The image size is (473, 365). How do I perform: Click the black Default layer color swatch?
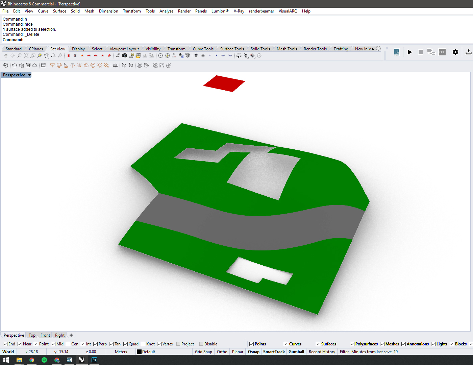coord(139,352)
